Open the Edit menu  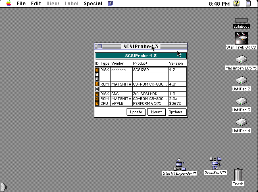(x=36, y=4)
